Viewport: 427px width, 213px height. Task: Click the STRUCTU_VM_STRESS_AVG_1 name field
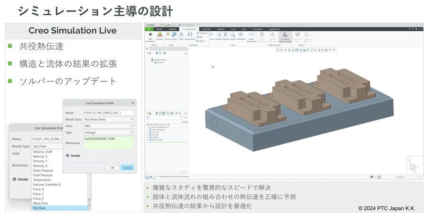(x=108, y=113)
